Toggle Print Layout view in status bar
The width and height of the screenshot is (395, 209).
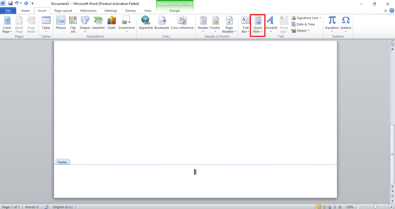(318, 207)
